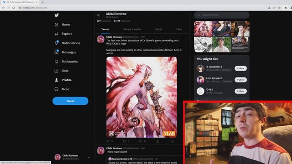Open green-background man media thumbnail

pos(222,45)
